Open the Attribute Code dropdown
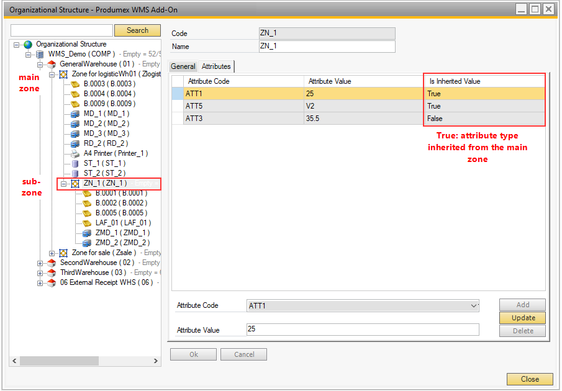This screenshot has height=391, width=562. (x=474, y=305)
